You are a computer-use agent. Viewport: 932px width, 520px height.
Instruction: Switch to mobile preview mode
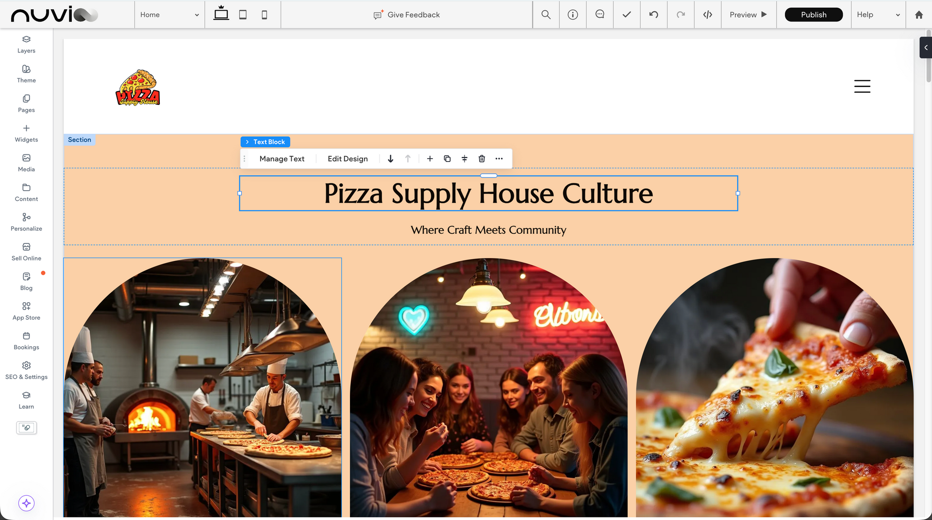click(x=265, y=15)
